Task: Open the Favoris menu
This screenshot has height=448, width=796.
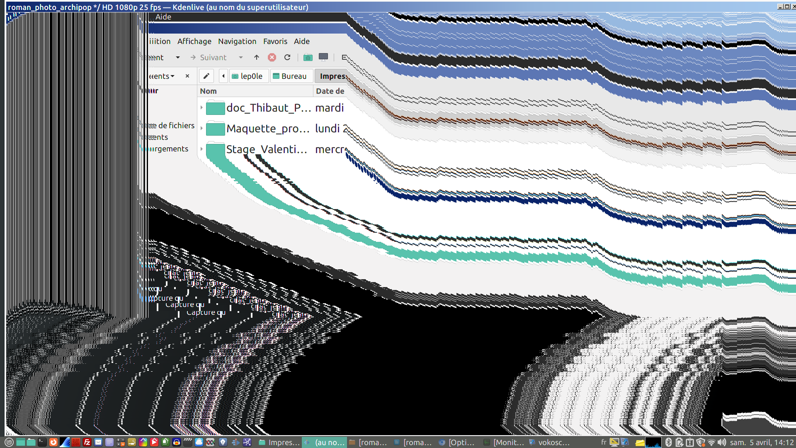Action: tap(275, 41)
